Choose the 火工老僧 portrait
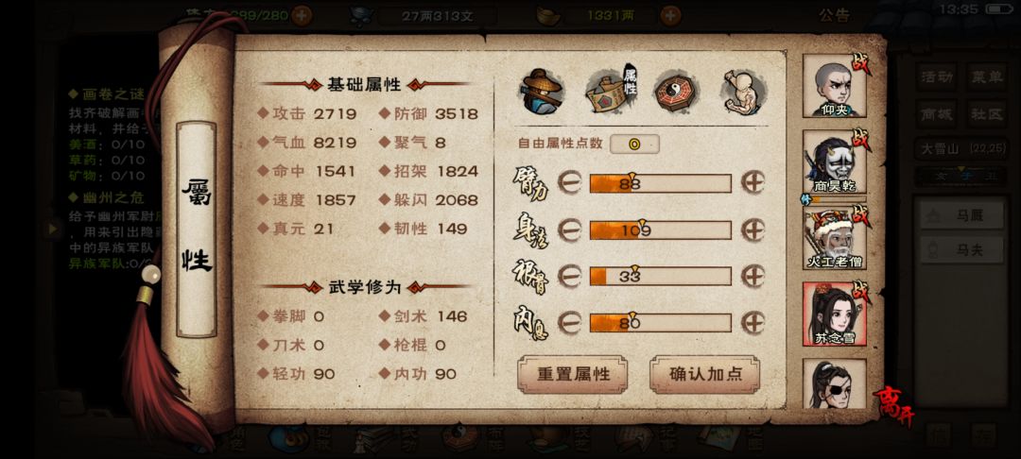 834,238
